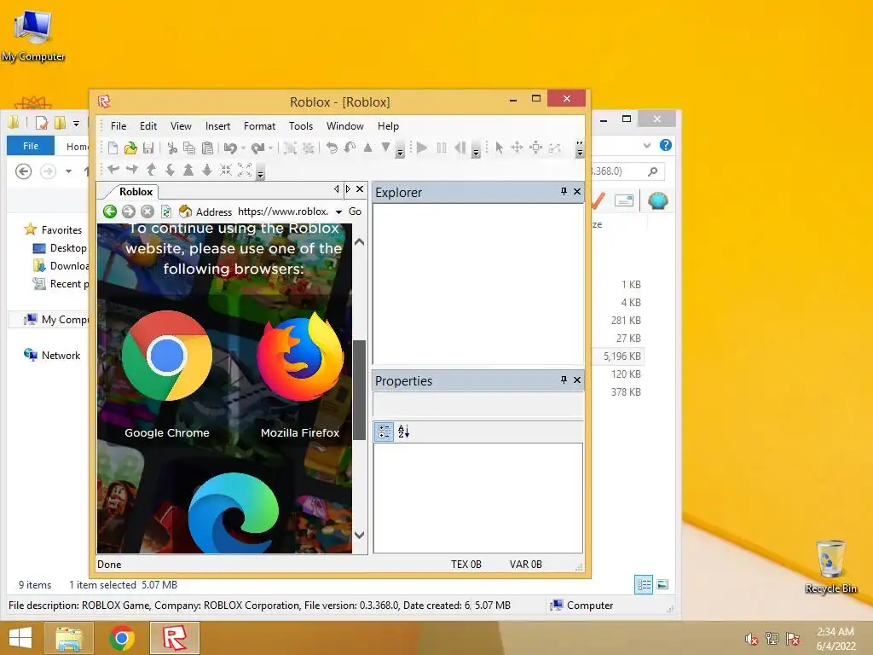873x655 pixels.
Task: Switch to details view in file window
Action: 644,584
